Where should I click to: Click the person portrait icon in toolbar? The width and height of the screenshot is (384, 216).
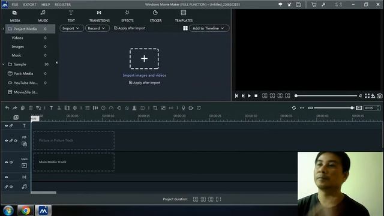pyautogui.click(x=134, y=108)
